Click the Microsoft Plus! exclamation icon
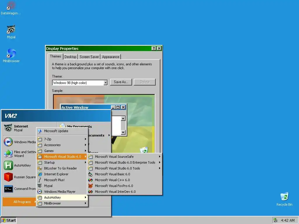 (x=40, y=180)
